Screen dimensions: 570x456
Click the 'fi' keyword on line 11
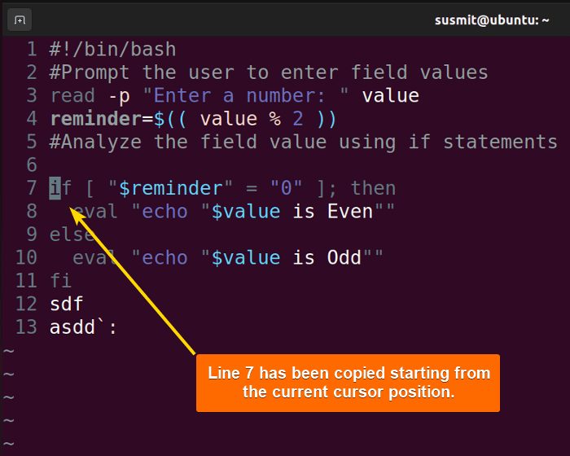click(x=61, y=281)
